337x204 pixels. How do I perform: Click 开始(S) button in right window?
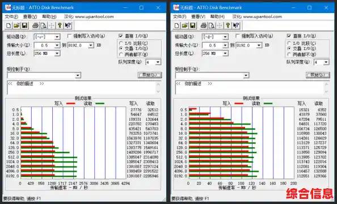tap(318, 75)
